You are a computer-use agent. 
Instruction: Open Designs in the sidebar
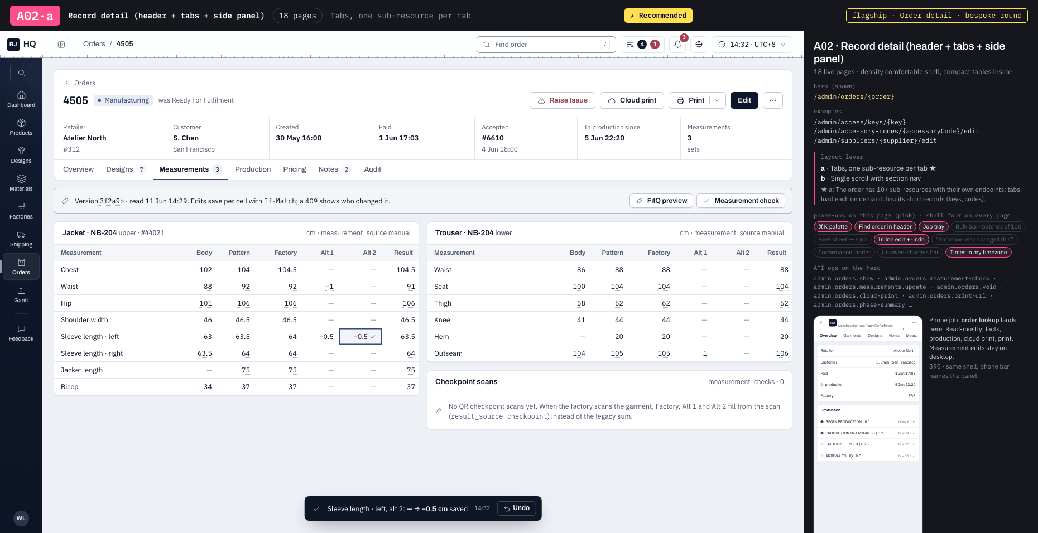[x=21, y=155]
